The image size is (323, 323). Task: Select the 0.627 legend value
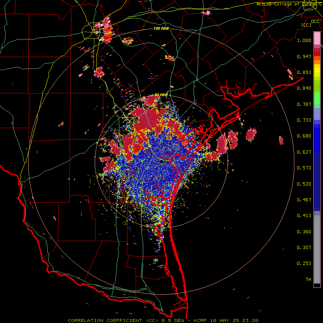(x=304, y=152)
